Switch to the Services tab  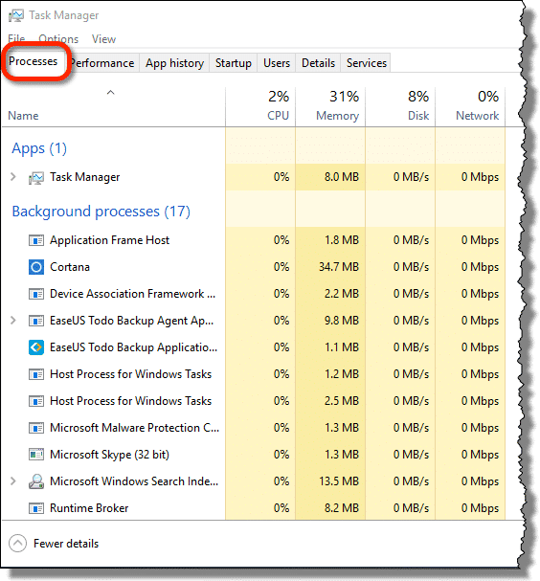click(367, 63)
